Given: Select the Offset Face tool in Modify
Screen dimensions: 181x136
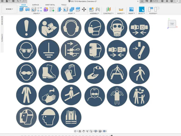Looking at the screenshot, I should [78, 9].
